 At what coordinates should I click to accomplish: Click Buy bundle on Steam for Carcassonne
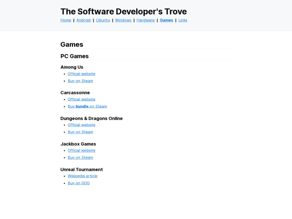[88, 107]
